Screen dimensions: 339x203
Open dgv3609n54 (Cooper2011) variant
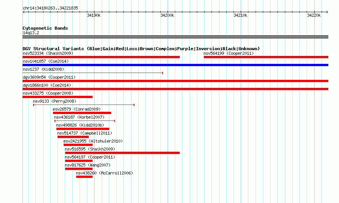click(49, 77)
